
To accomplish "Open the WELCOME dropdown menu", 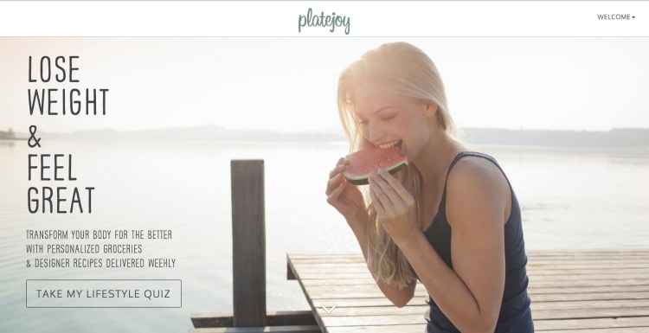I will (615, 17).
